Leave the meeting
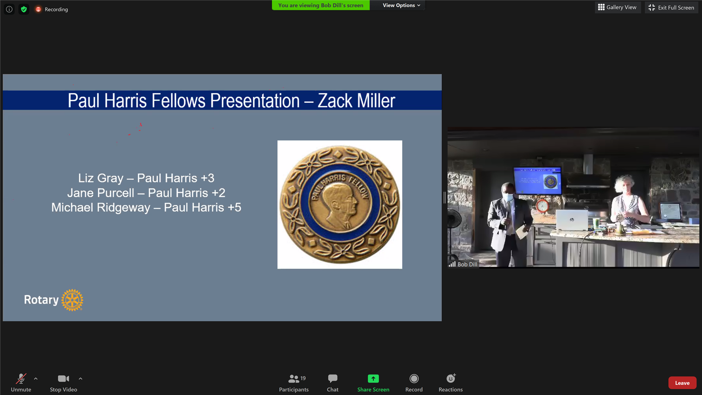Image resolution: width=702 pixels, height=395 pixels. coord(682,383)
